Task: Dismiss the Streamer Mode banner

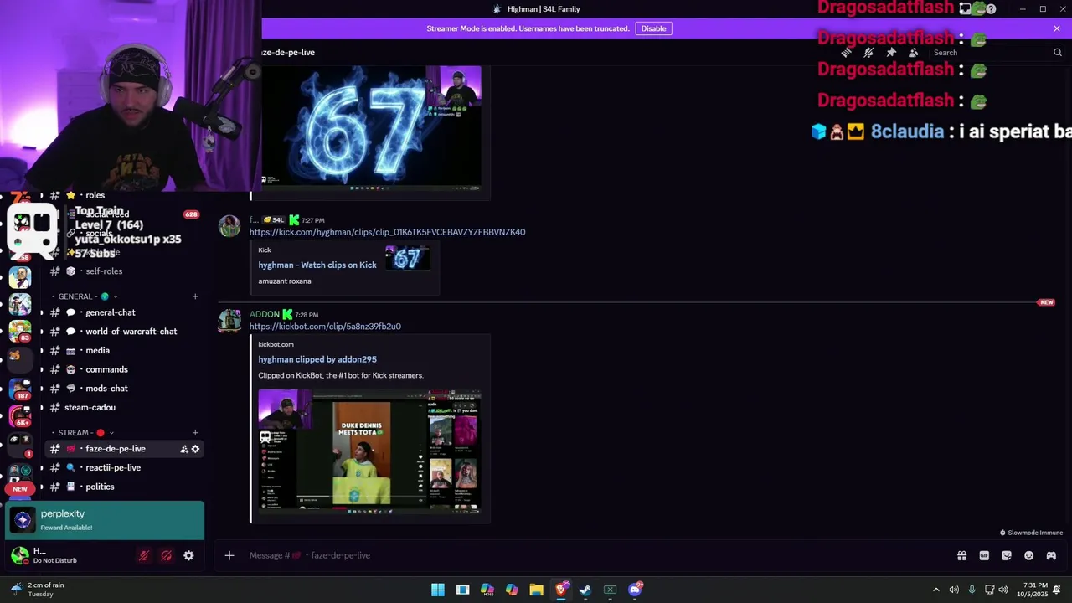Action: [1057, 28]
